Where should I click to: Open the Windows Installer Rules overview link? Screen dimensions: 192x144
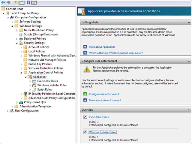102,132
